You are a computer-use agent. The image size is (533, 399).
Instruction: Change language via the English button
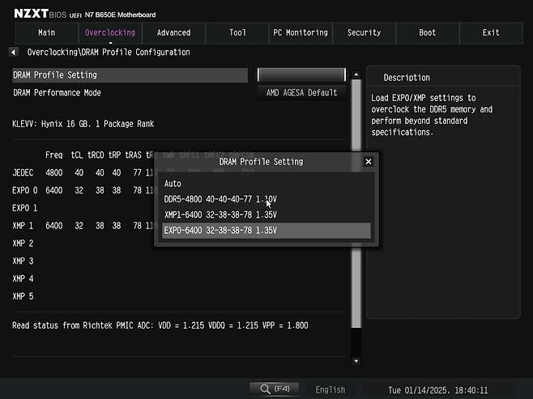click(x=330, y=389)
